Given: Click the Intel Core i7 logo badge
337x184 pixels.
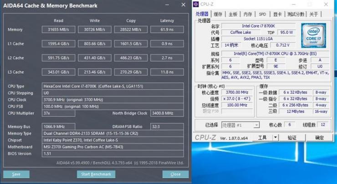Looking at the screenshot, I should 314,36.
